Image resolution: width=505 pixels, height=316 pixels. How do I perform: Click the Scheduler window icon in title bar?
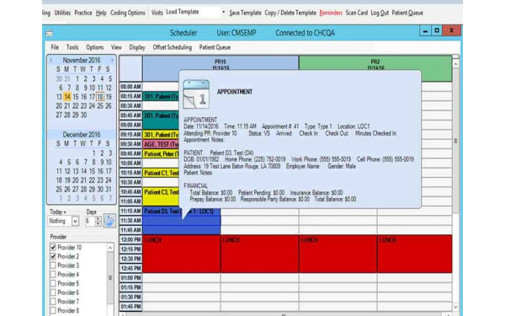49,33
